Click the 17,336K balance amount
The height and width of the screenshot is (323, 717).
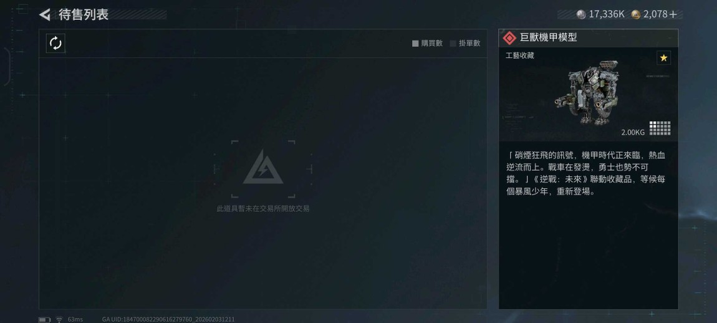(x=607, y=14)
